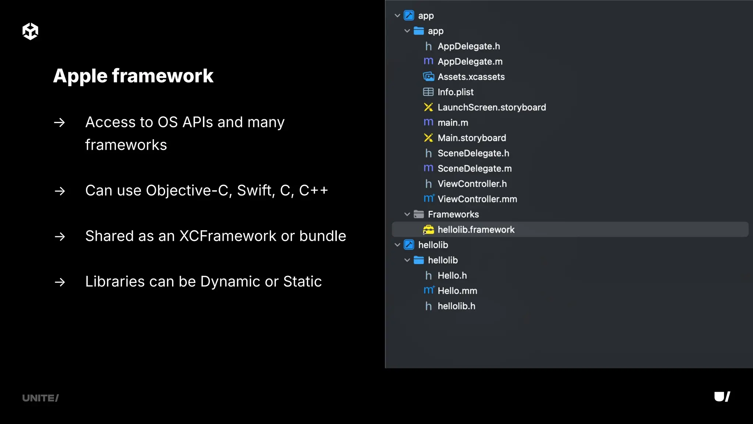The height and width of the screenshot is (424, 753).
Task: Click the Hello.mm source icon
Action: 429,290
